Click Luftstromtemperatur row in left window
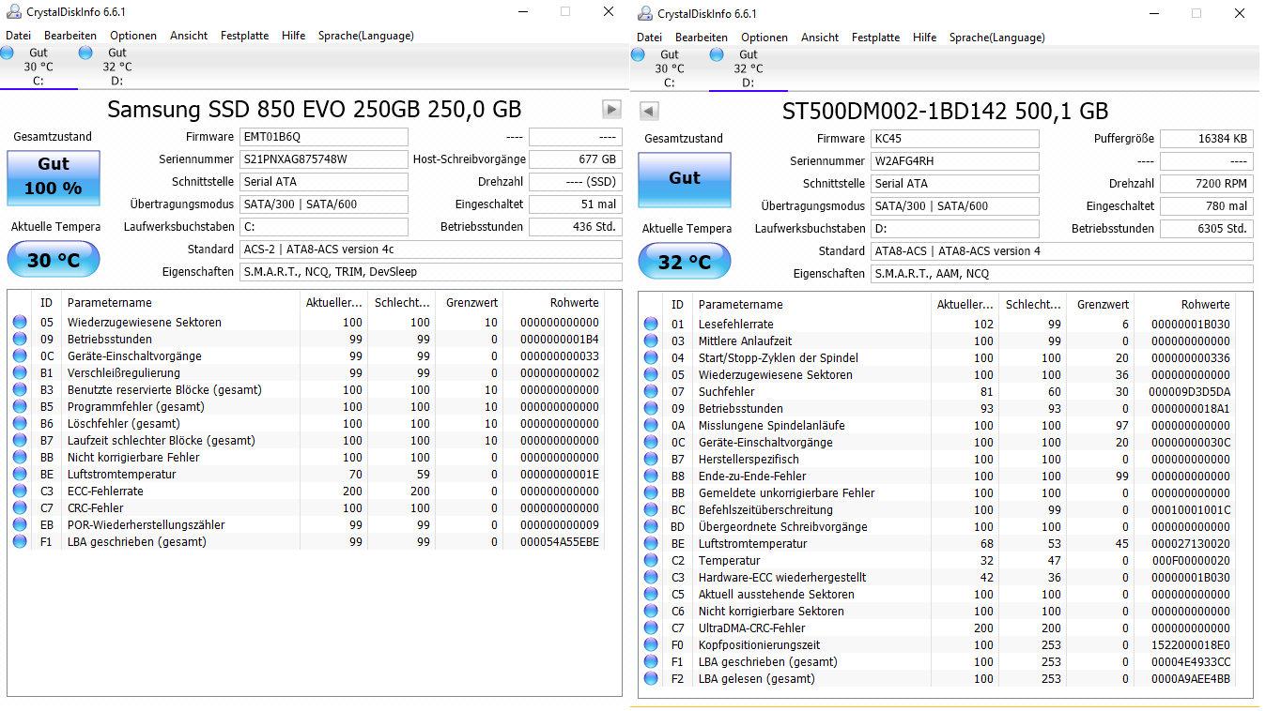This screenshot has width=1266, height=711. coord(306,474)
